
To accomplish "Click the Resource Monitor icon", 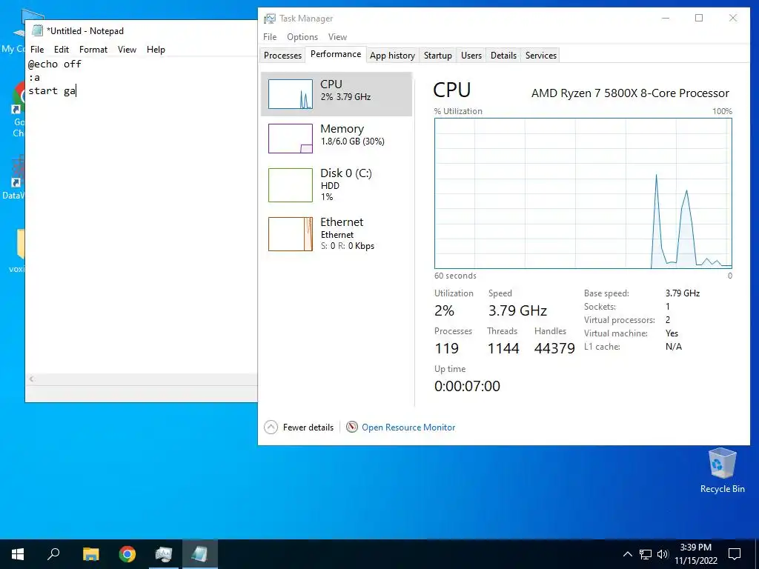I will (352, 427).
